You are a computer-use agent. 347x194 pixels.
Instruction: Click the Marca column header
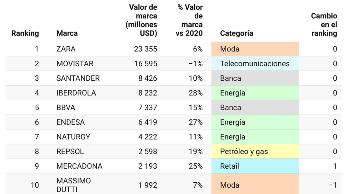point(67,33)
